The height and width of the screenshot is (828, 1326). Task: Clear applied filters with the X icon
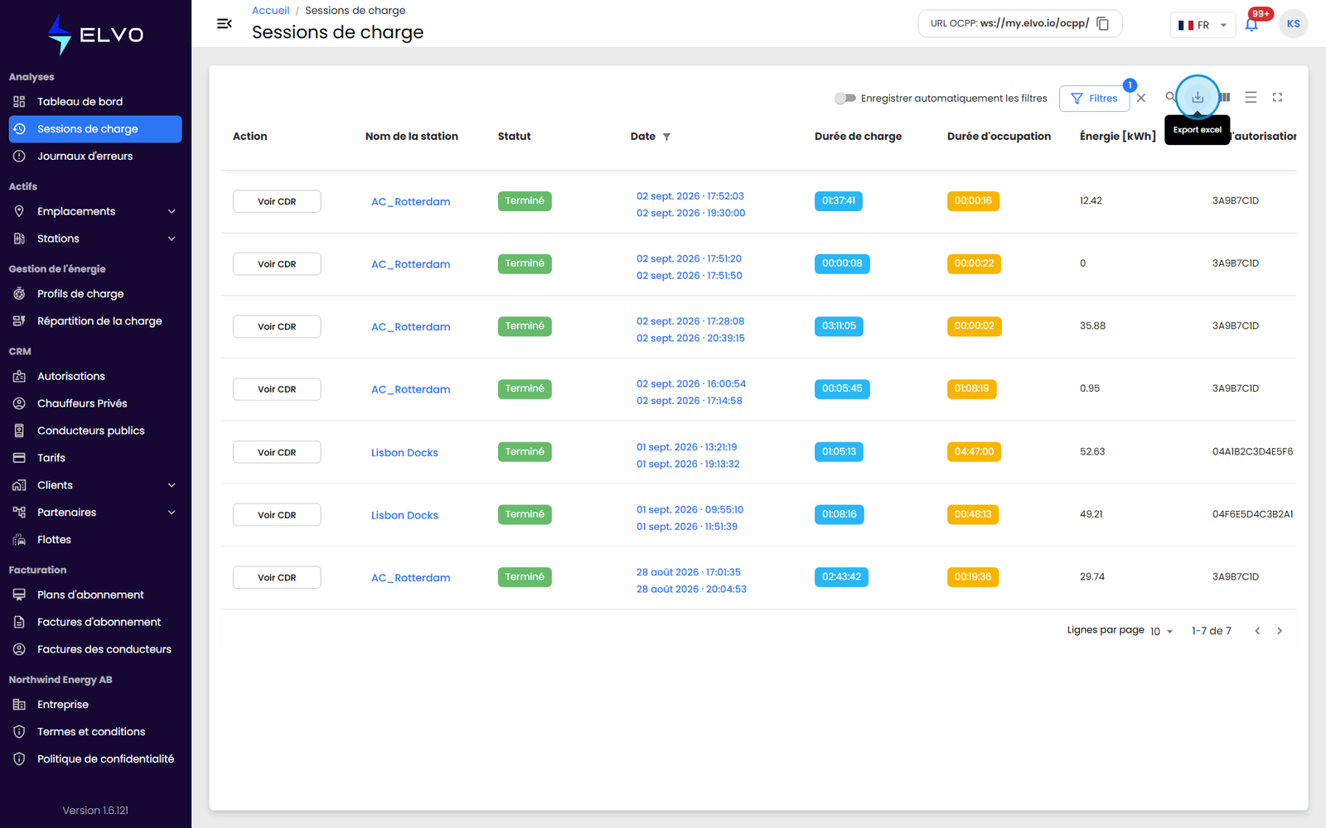1141,98
